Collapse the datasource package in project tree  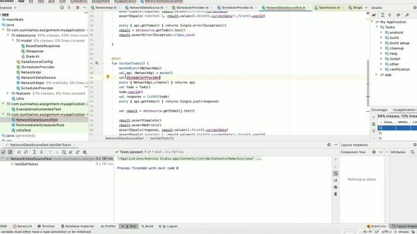8,35
